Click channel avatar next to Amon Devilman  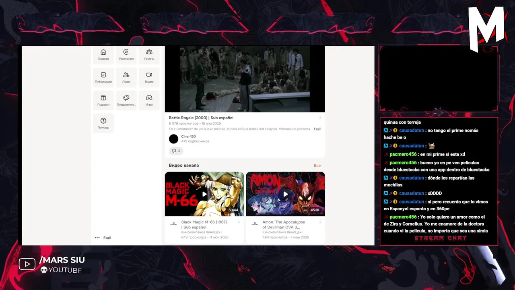coord(254,224)
